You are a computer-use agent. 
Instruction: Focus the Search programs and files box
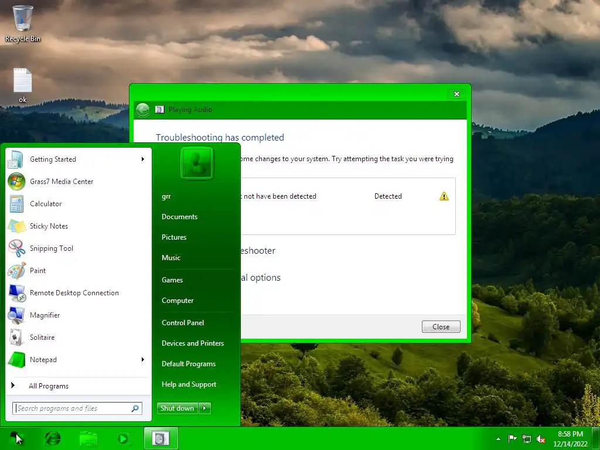77,408
